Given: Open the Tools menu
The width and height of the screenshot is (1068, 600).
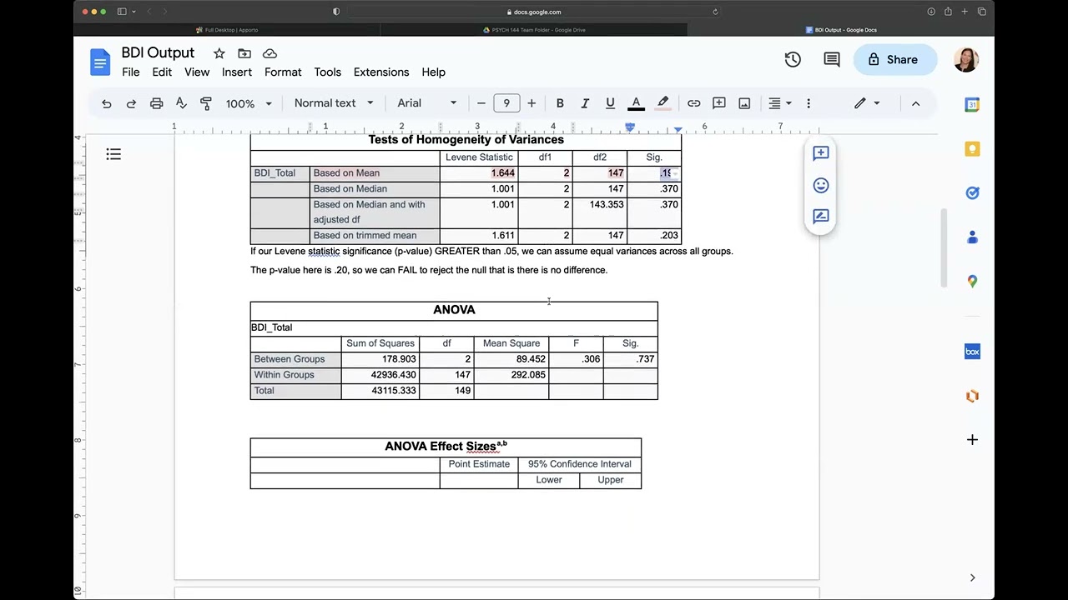Looking at the screenshot, I should click(328, 72).
